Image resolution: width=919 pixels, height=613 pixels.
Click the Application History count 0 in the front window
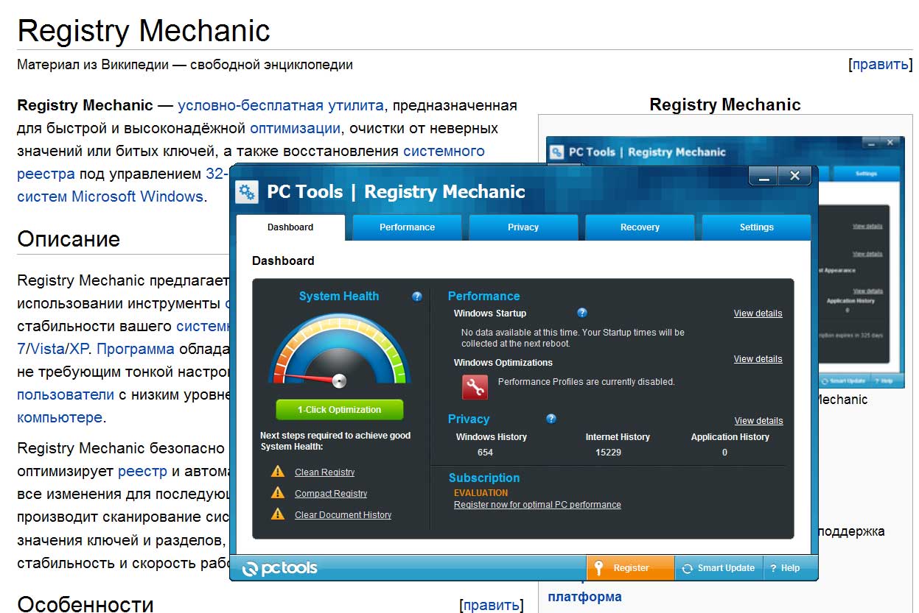coord(724,453)
